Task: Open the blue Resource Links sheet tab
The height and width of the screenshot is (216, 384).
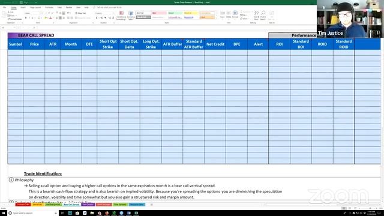Action: click(137, 205)
